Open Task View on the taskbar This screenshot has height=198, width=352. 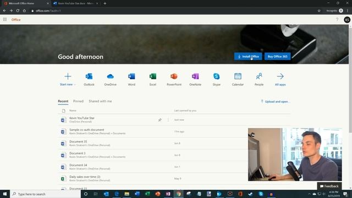[96, 194]
